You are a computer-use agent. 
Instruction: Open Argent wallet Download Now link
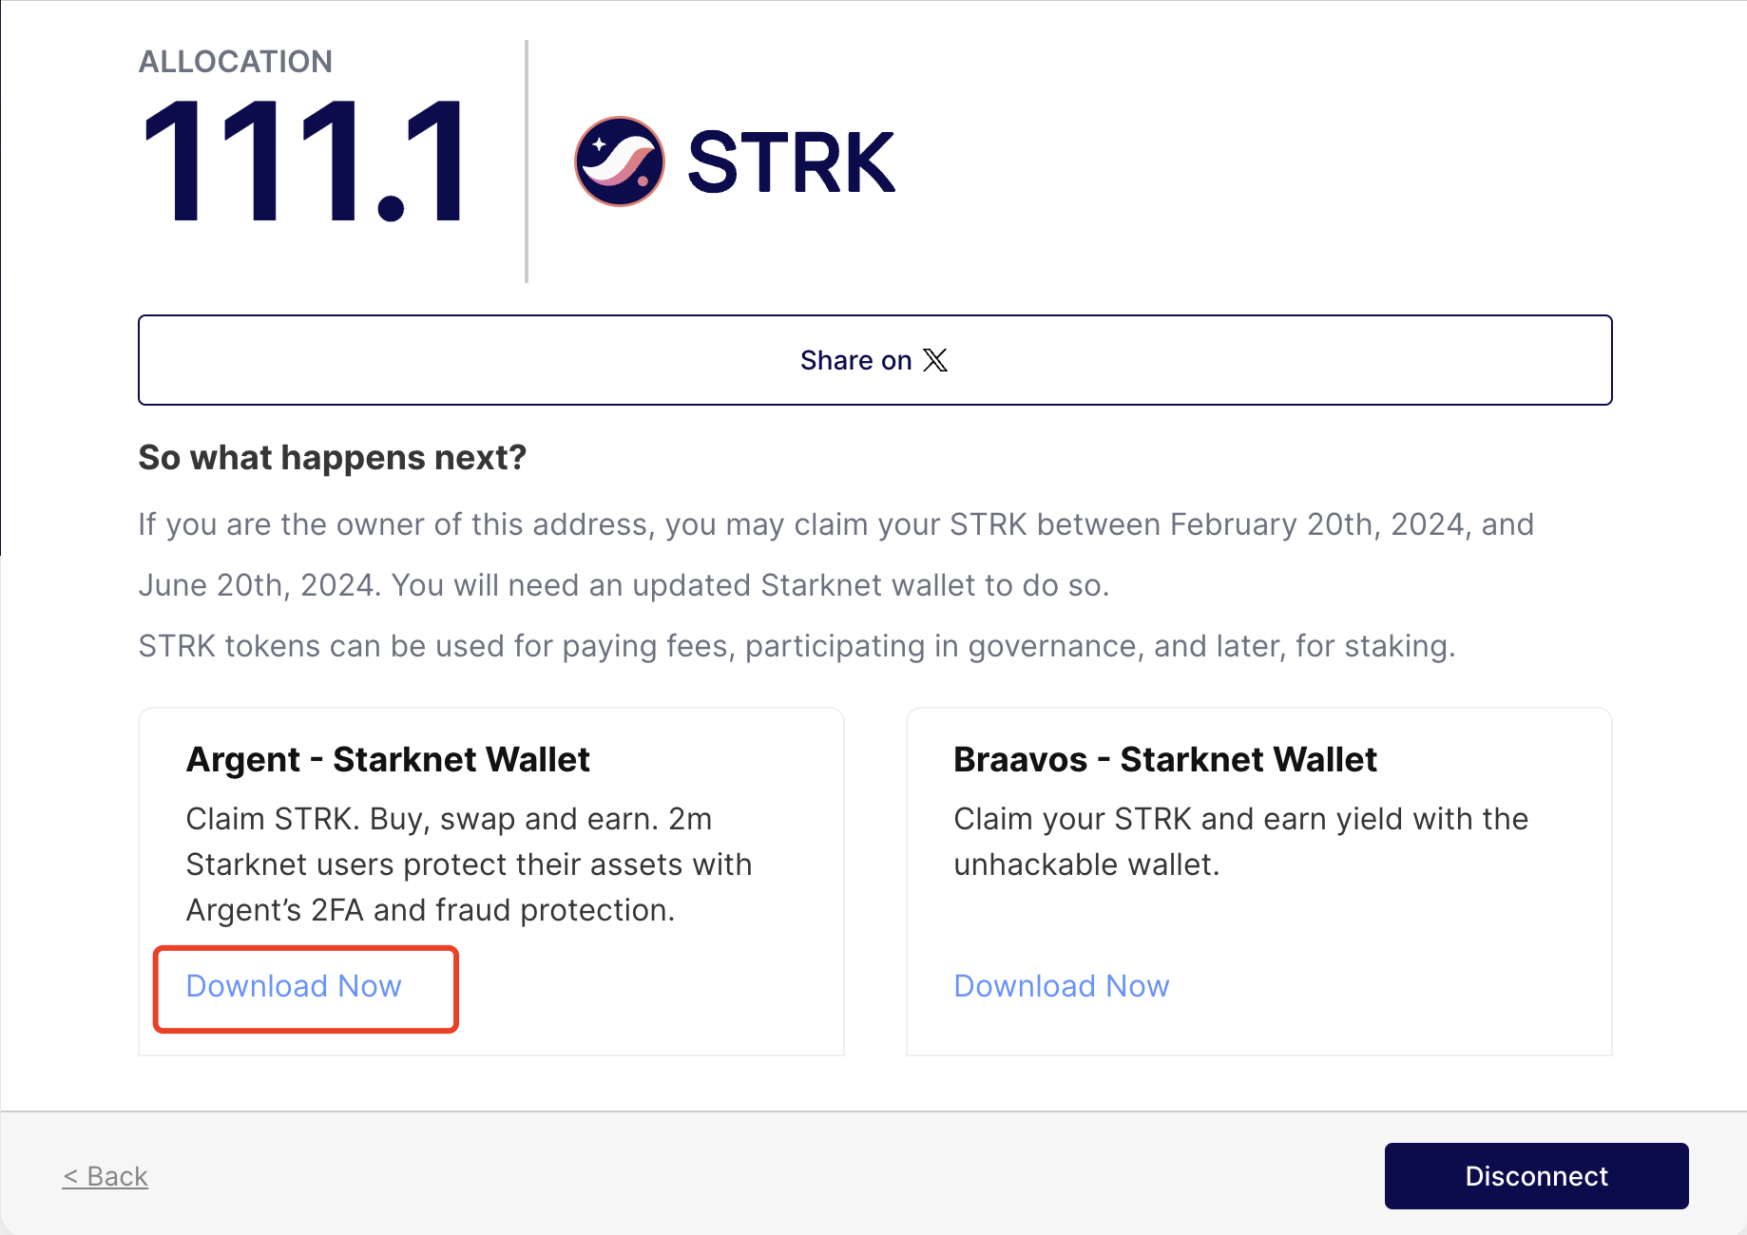point(294,986)
